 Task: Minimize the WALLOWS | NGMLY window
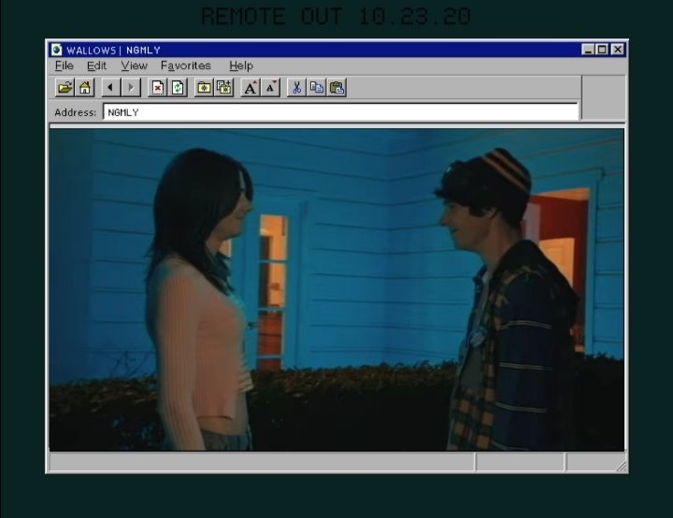[x=588, y=50]
